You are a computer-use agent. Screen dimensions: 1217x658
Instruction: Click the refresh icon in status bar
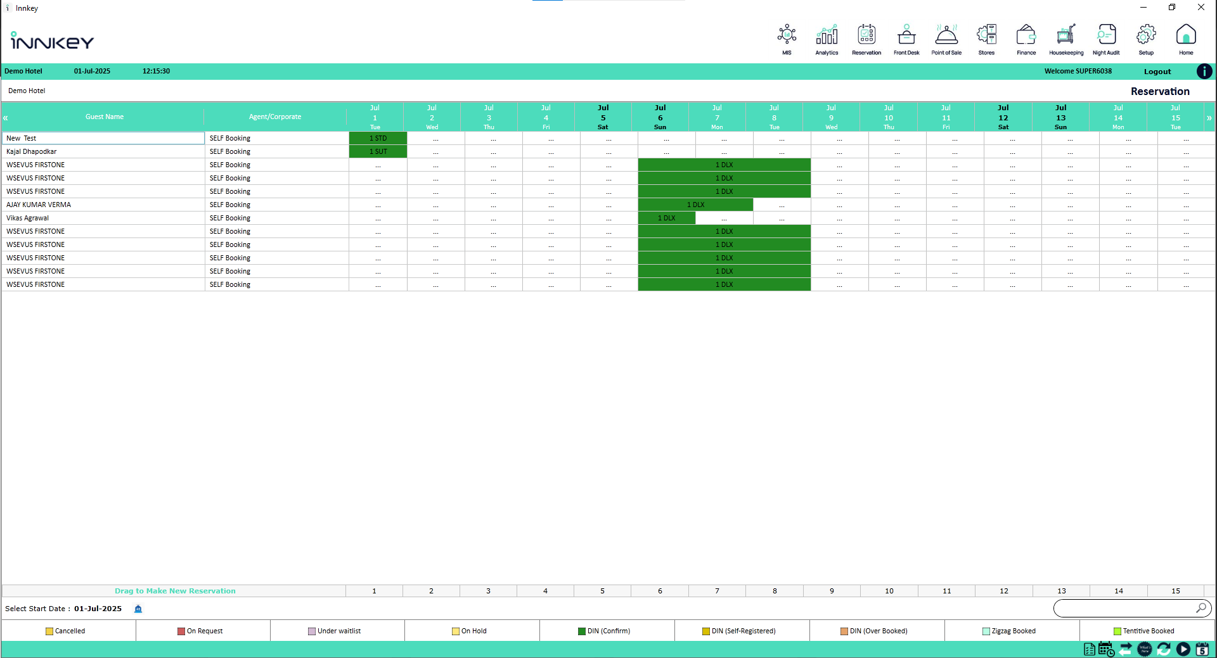1164,649
